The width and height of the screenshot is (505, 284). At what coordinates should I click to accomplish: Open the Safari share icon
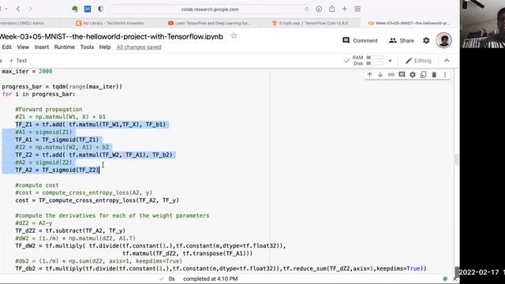(x=331, y=9)
